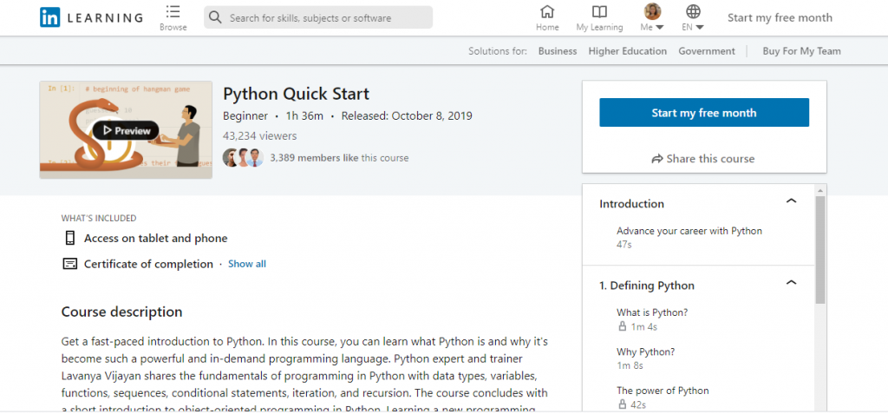The image size is (888, 414).
Task: Click the Python Quick Start title
Action: tap(297, 94)
